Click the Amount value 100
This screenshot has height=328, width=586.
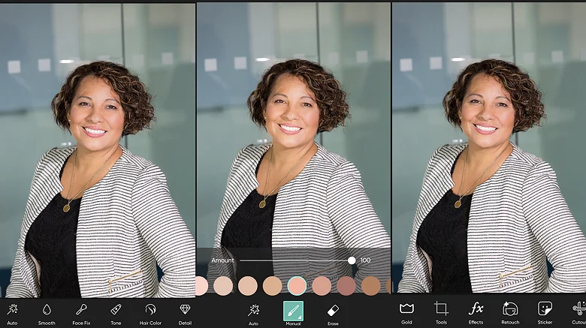(x=366, y=260)
